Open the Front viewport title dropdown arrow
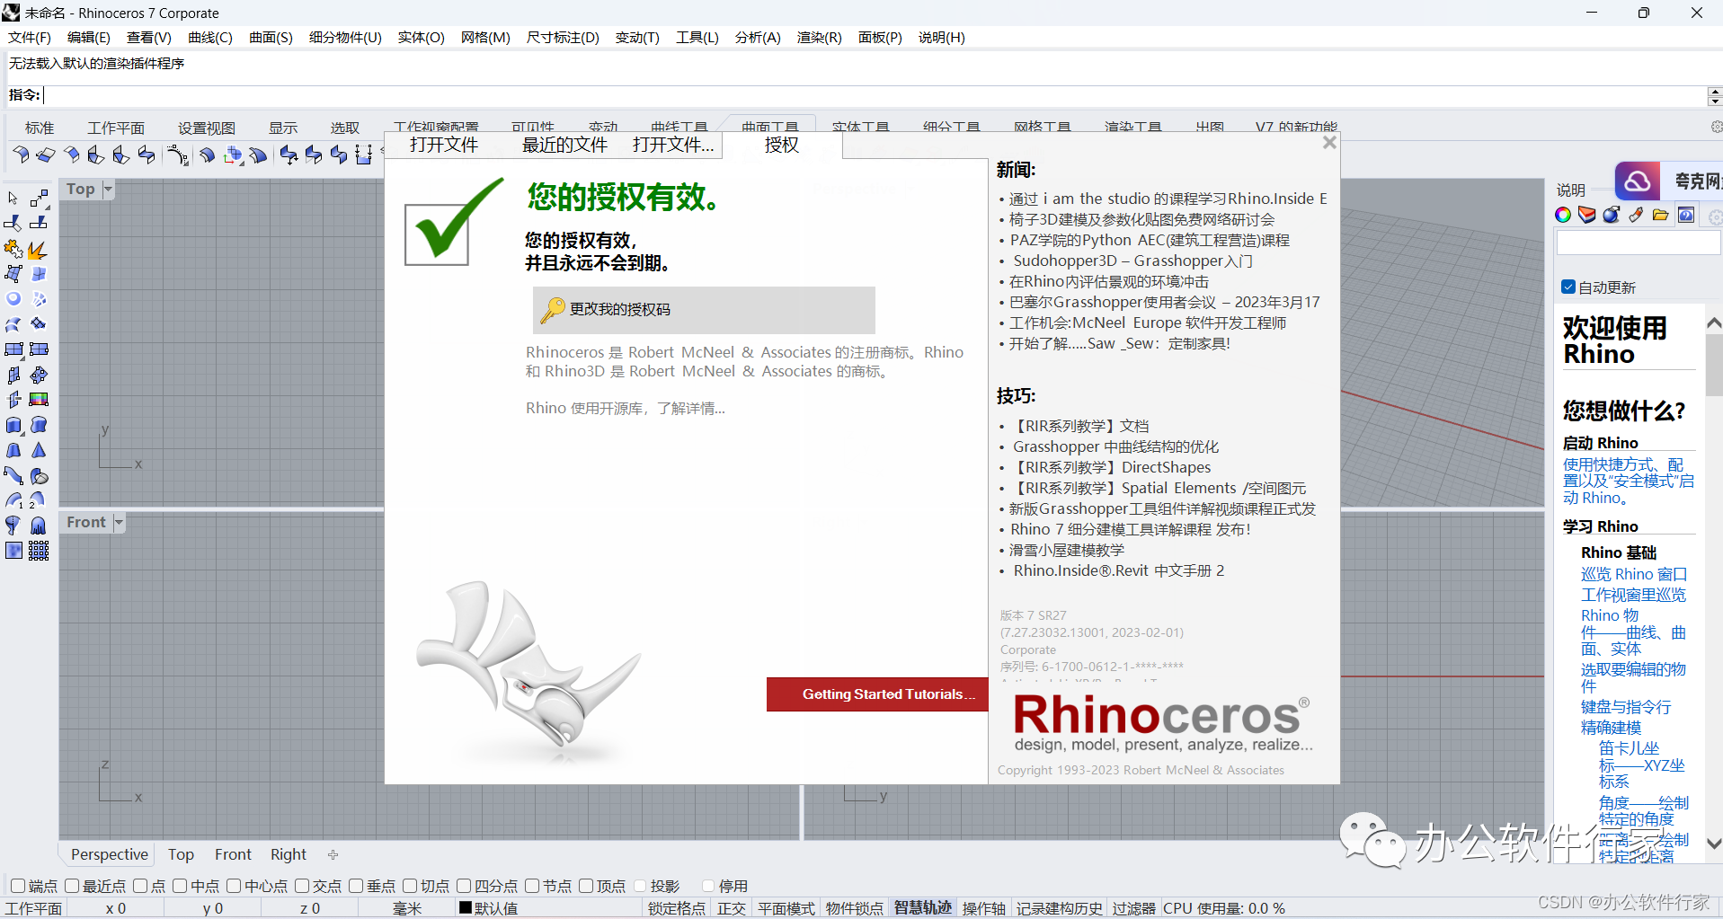This screenshot has width=1723, height=919. coord(119,522)
